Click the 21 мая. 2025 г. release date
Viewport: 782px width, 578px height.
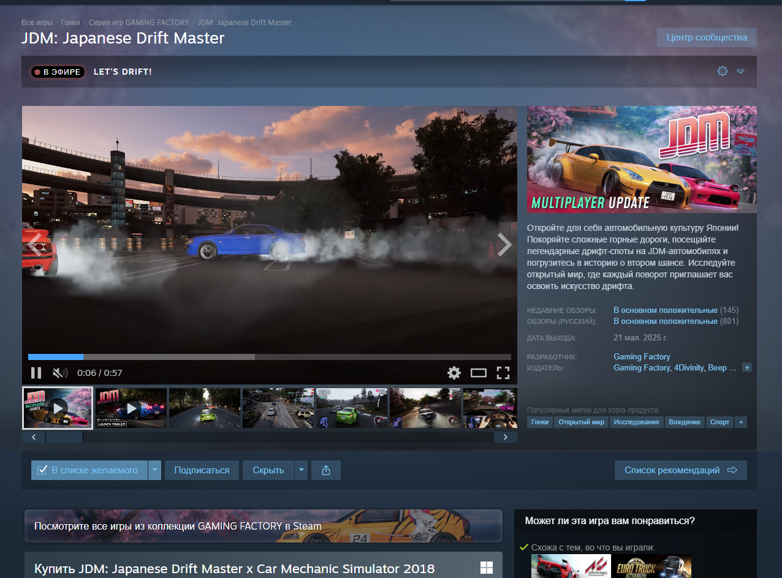point(640,338)
